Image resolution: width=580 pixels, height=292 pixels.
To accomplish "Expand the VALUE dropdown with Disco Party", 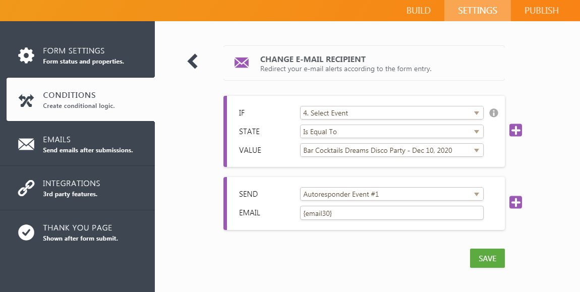I will [391, 150].
